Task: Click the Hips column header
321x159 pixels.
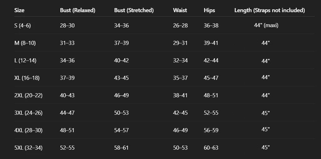Action: (x=209, y=10)
